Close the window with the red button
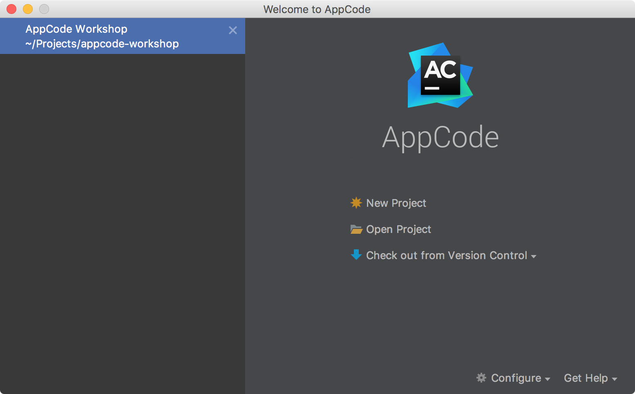This screenshot has width=635, height=394. 11,9
